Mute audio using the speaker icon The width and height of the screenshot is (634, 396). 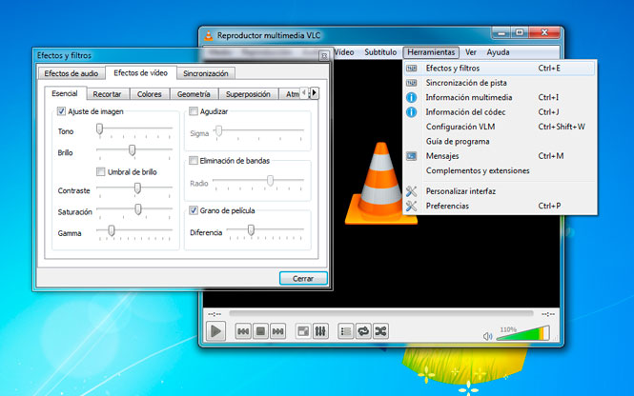[487, 336]
